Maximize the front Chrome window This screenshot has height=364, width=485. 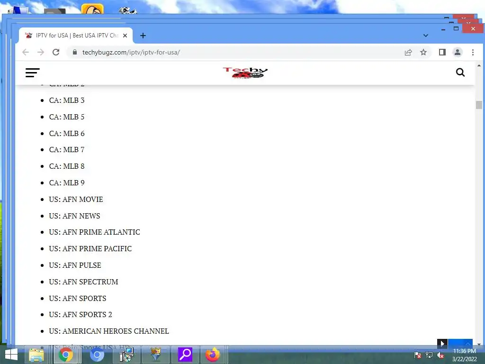click(456, 29)
